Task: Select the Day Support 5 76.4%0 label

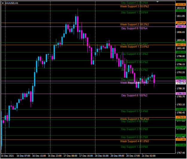Action: click(x=134, y=112)
